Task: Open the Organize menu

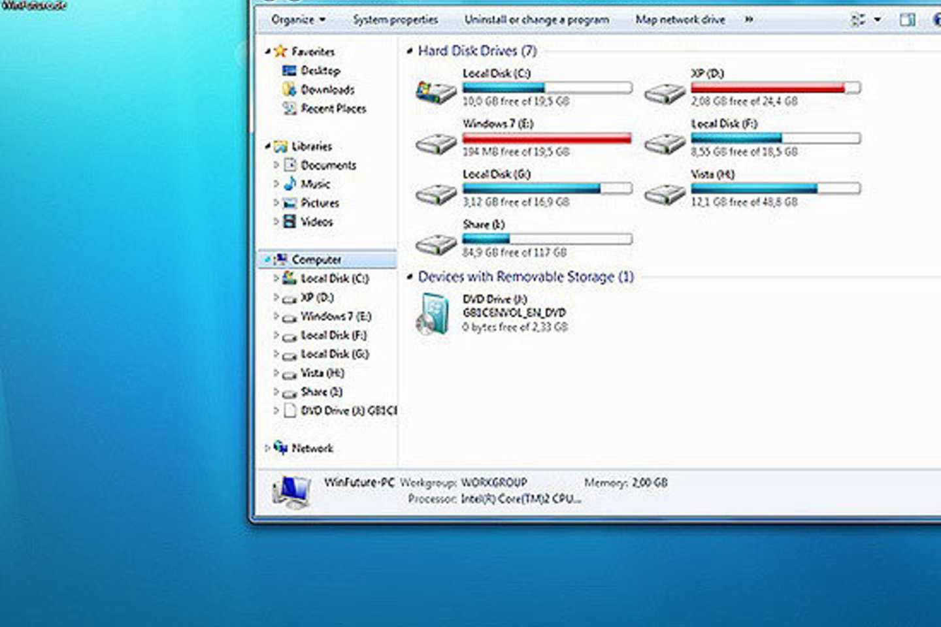Action: (x=298, y=20)
